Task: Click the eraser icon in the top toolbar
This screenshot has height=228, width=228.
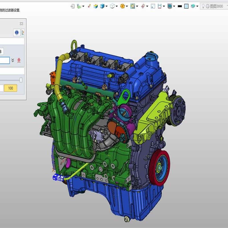Action: click(x=89, y=6)
